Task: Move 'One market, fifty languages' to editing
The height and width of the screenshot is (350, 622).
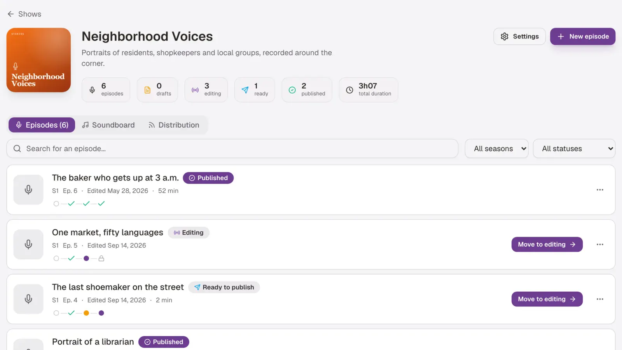Action: click(x=547, y=244)
